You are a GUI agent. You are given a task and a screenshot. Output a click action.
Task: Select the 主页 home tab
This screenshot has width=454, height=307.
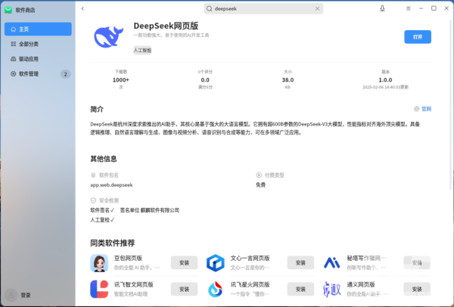38,29
